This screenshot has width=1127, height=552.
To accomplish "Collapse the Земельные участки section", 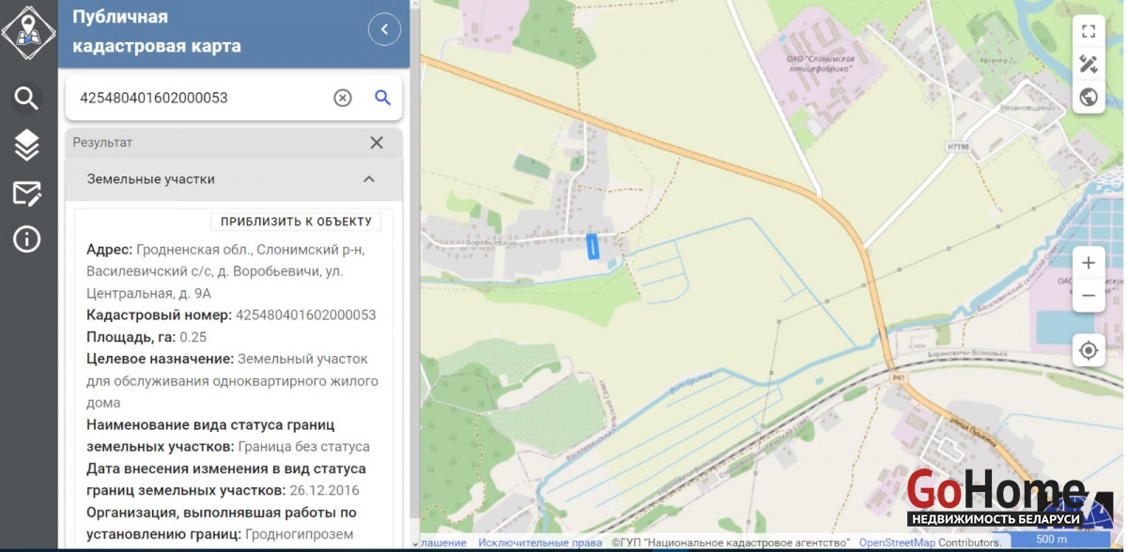I will 369,179.
